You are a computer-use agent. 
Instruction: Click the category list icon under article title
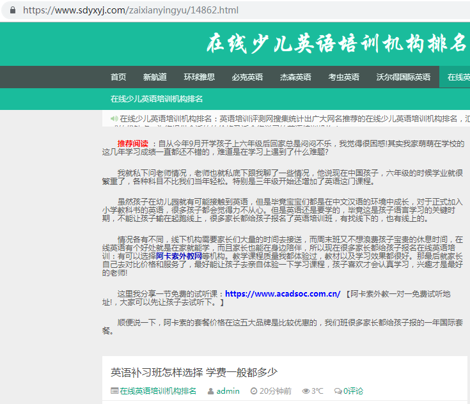[114, 391]
